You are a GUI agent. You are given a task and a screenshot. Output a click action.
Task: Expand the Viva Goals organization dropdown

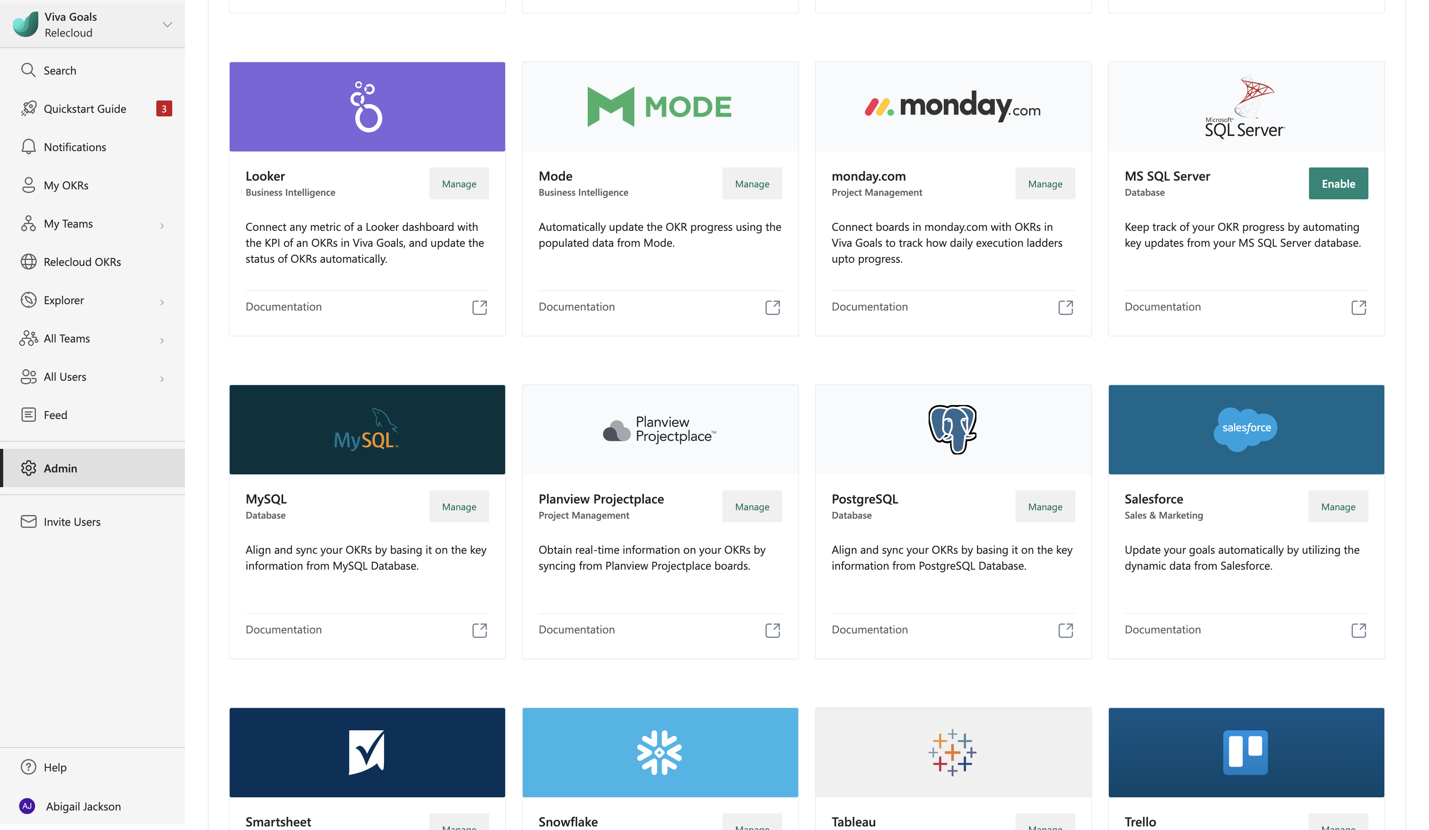(x=167, y=24)
